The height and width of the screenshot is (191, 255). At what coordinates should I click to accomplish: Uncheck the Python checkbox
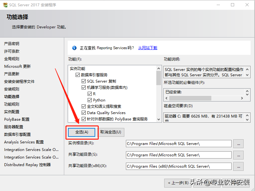[90, 100]
